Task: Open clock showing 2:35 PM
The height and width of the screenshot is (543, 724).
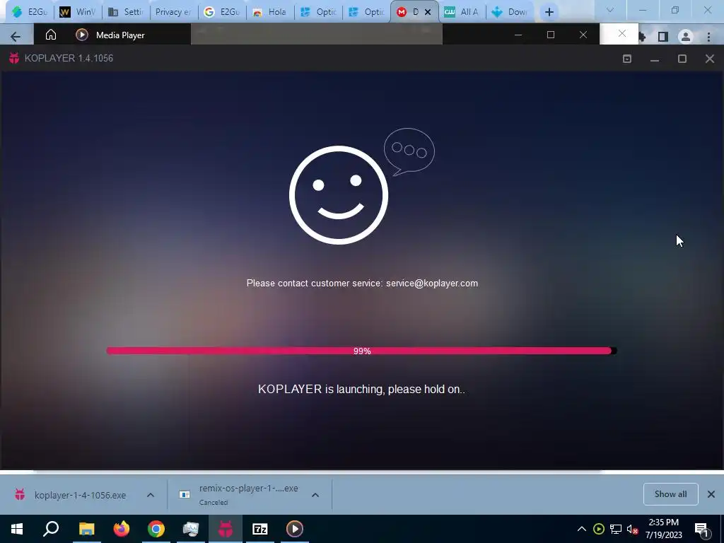Action: point(663,529)
